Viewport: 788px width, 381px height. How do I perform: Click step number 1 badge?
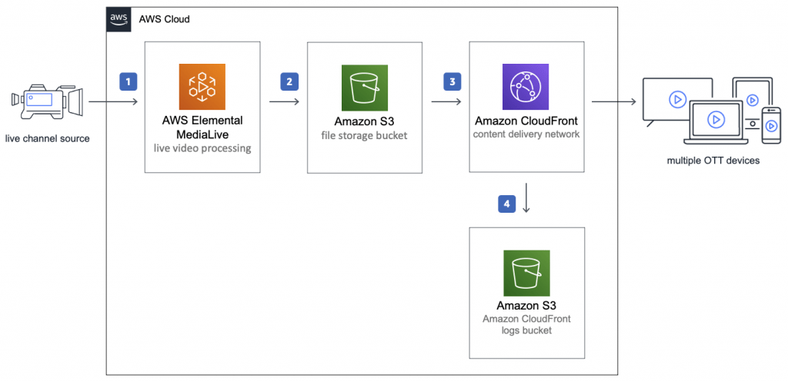(129, 80)
